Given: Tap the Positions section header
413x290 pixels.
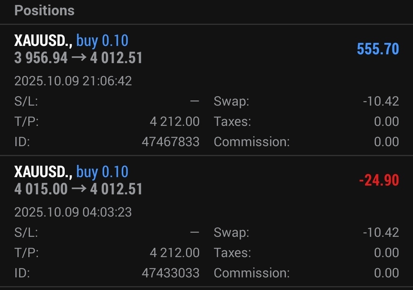Looking at the screenshot, I should coord(44,11).
